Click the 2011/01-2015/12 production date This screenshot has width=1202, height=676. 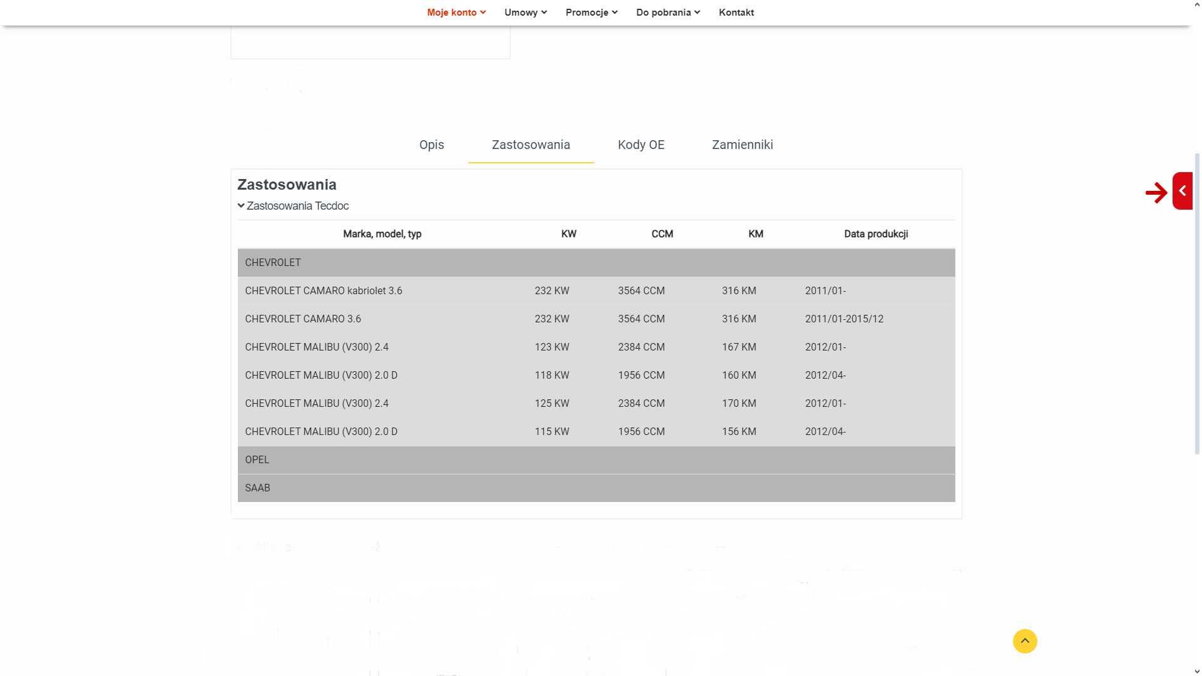[x=844, y=319]
